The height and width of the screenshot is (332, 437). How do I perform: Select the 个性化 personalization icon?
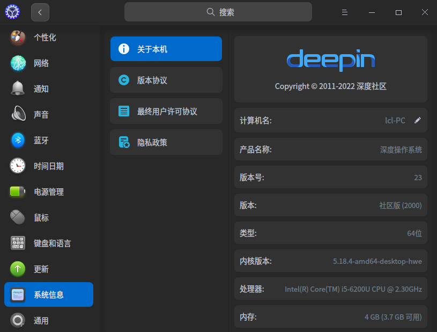[x=18, y=38]
